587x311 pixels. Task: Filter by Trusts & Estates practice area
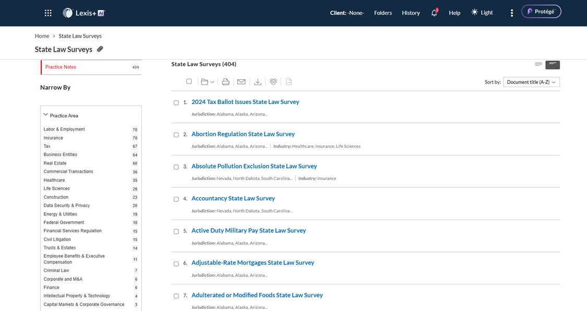pos(59,248)
